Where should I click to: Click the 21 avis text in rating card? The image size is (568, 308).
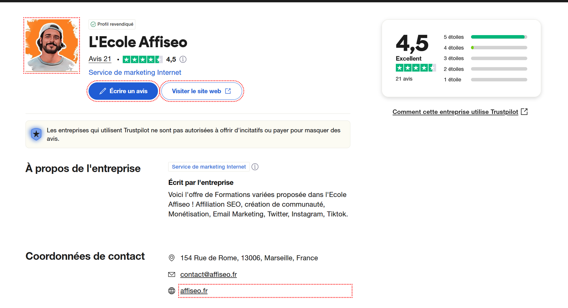[x=404, y=79]
